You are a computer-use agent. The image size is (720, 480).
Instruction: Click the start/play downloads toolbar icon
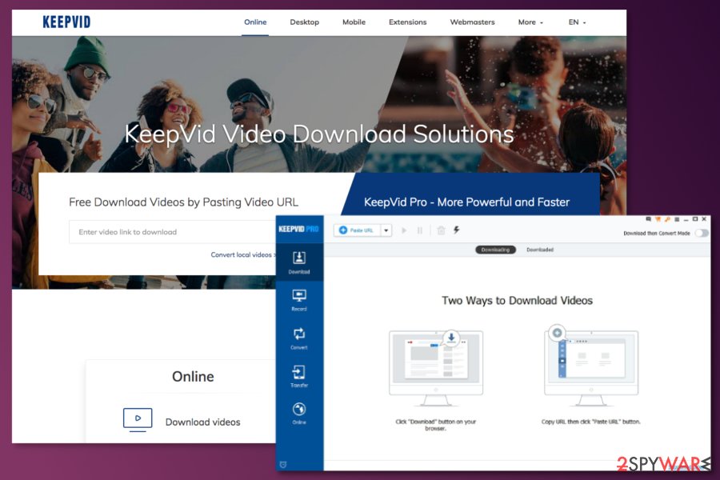click(x=404, y=230)
